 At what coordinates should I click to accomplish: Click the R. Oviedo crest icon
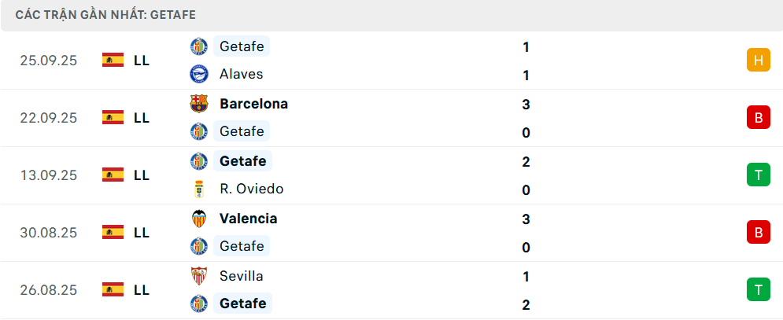pos(199,189)
